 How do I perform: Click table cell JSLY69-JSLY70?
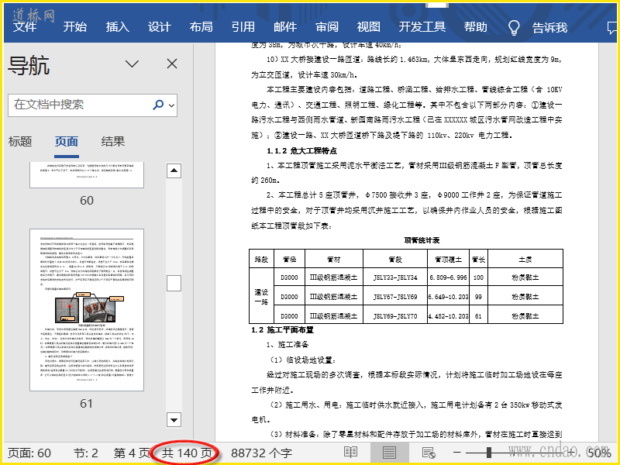pos(395,316)
